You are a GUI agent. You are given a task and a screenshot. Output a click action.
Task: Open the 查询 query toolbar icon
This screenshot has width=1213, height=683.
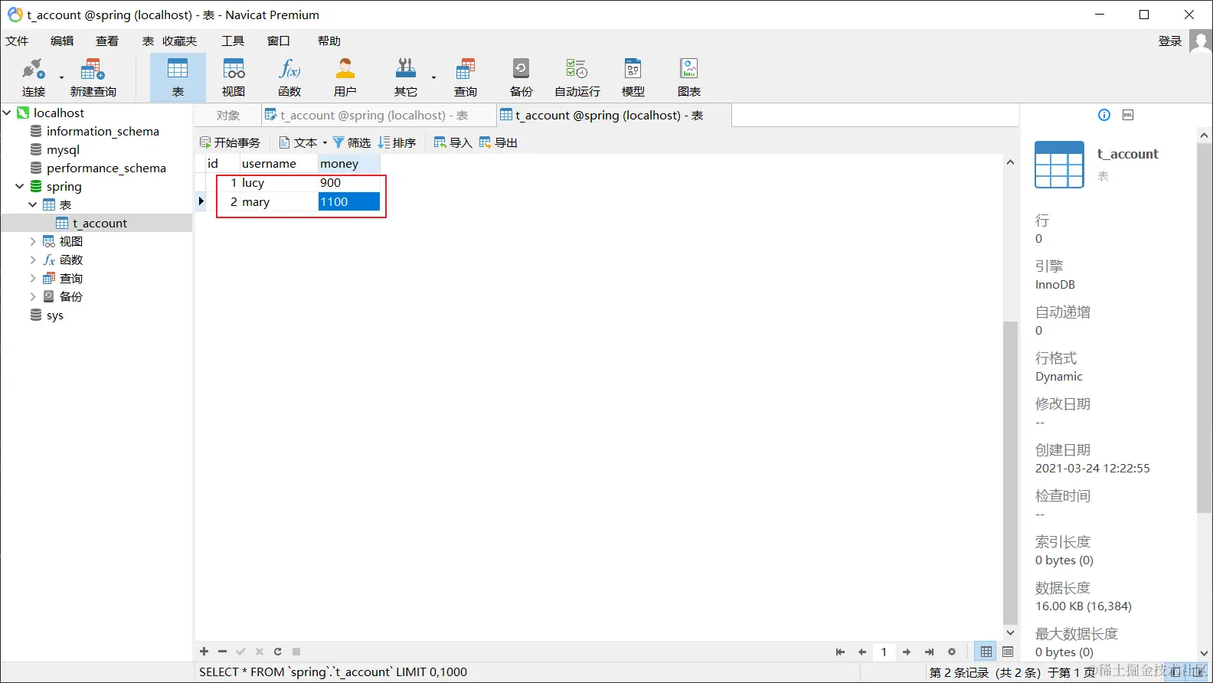[x=466, y=77]
